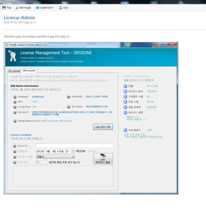Image resolution: width=206 pixels, height=211 pixels.
Task: Click the days-before-expiry number field
Action: (x=44, y=162)
